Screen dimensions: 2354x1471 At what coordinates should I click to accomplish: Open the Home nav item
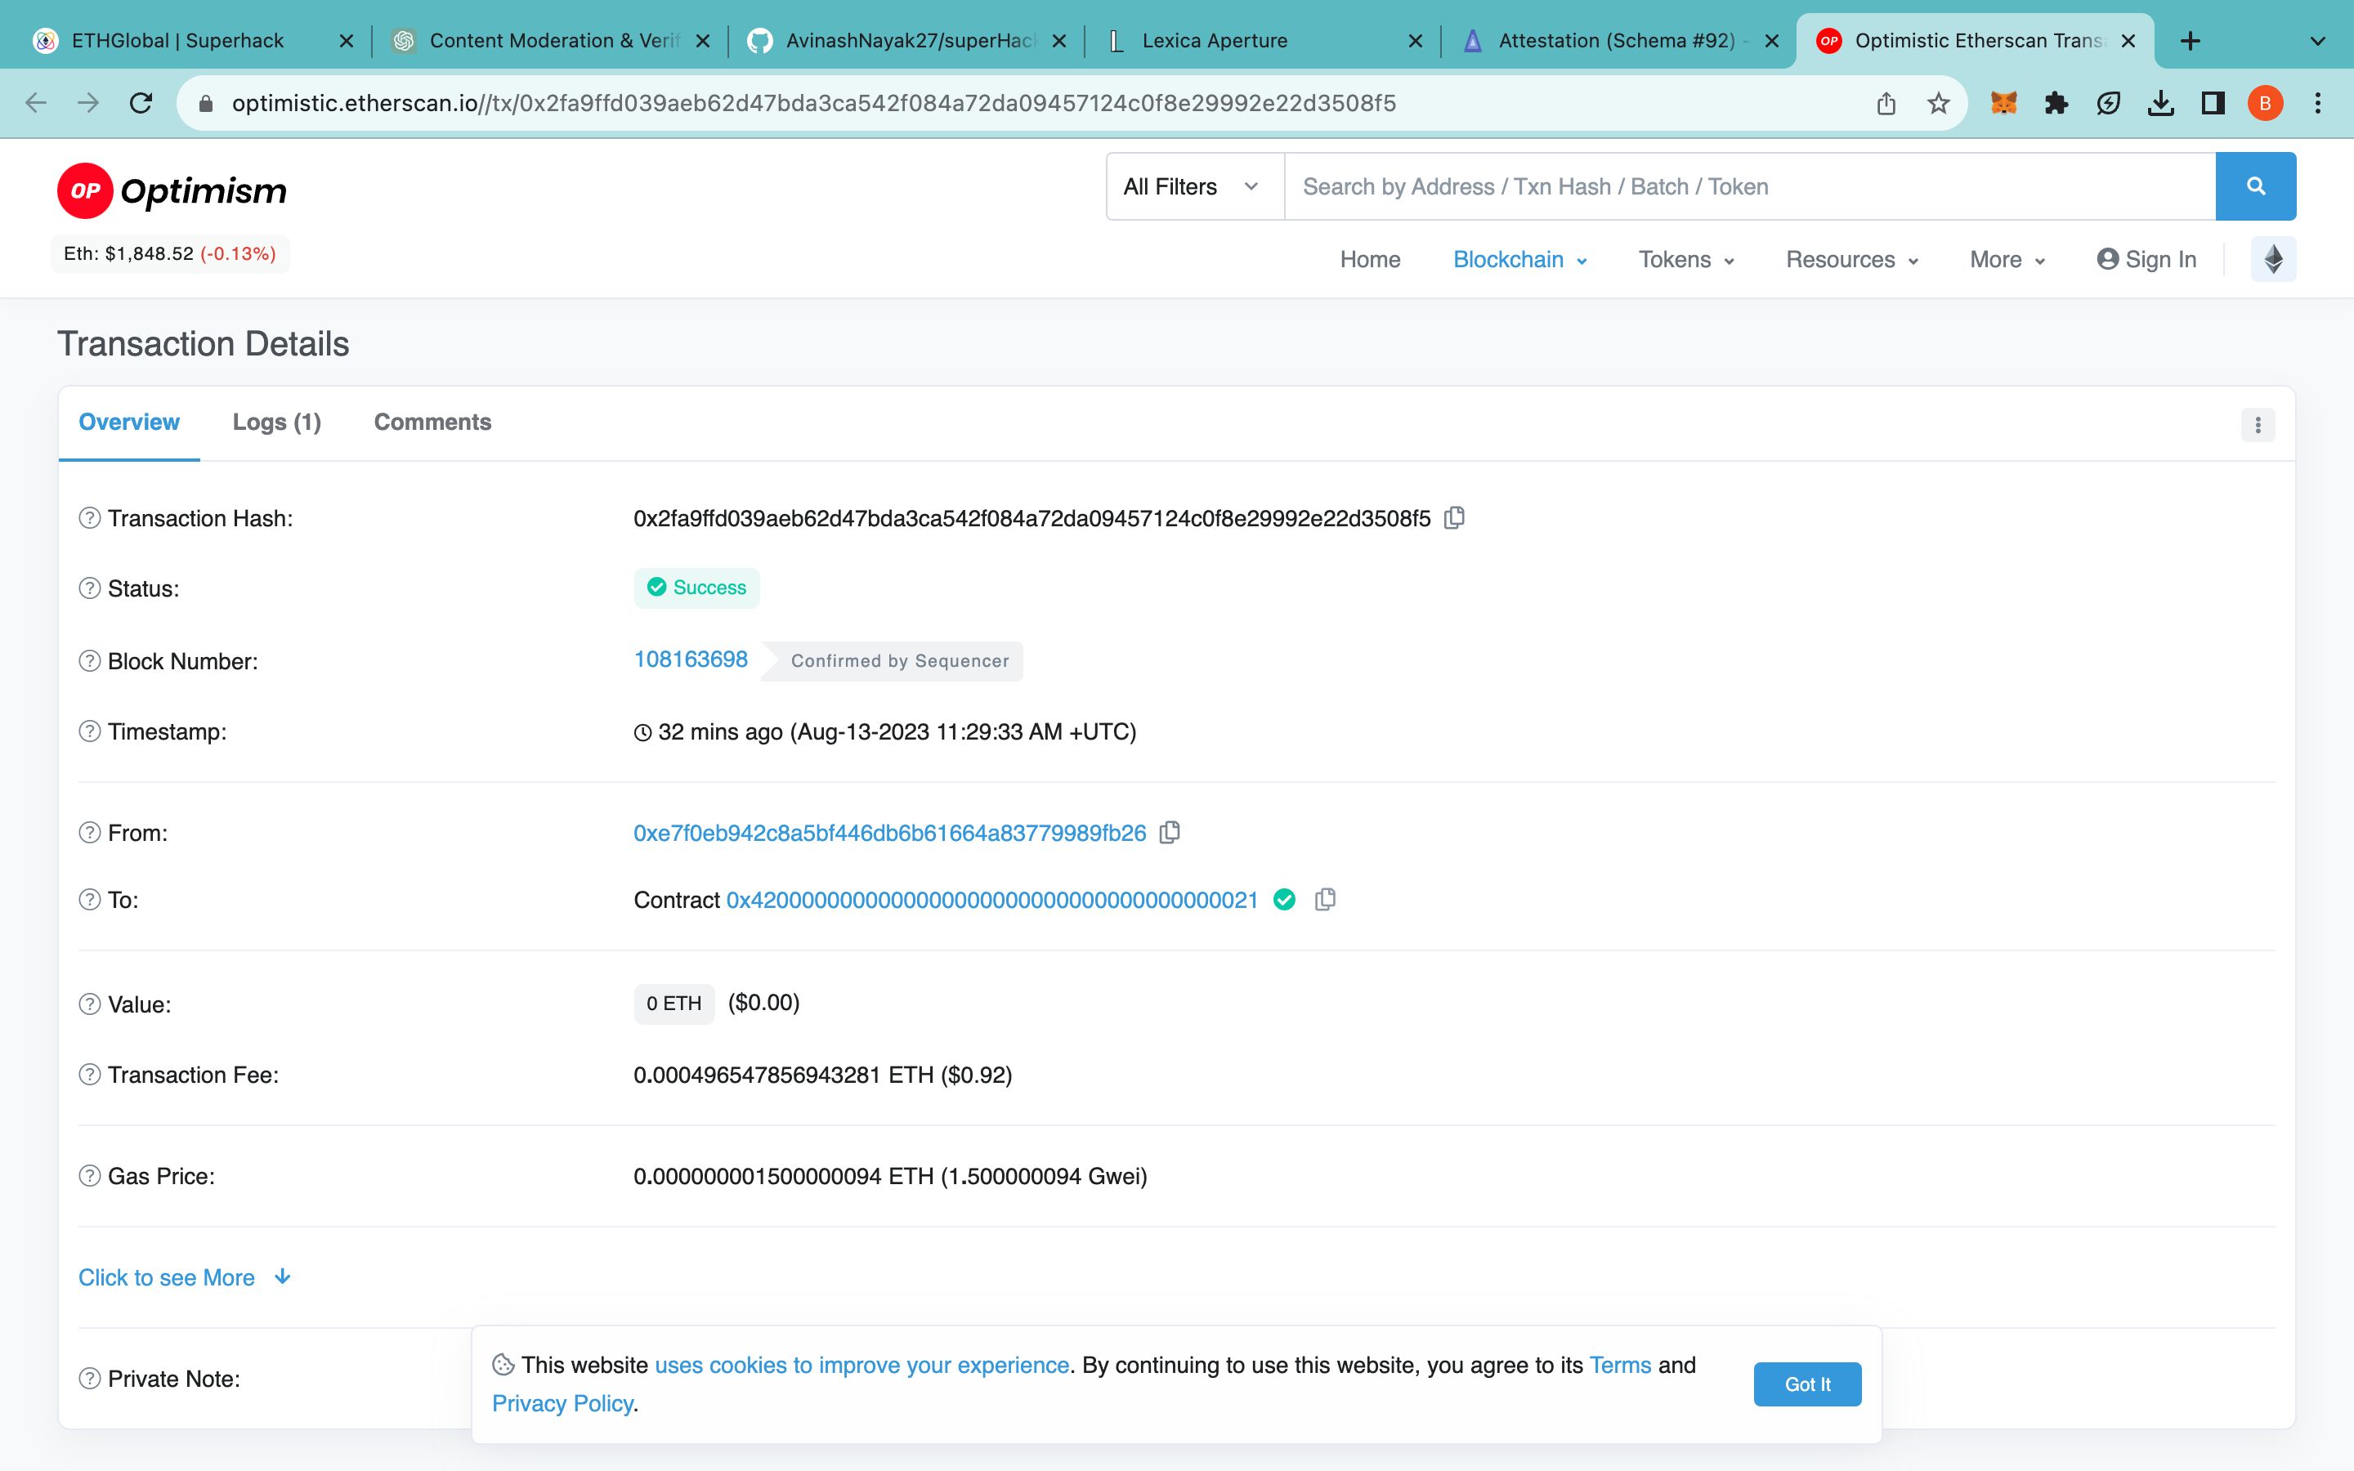pos(1370,260)
